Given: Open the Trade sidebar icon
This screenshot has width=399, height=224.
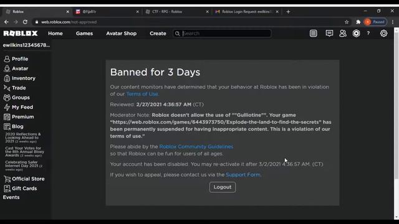Looking at the screenshot, I should click(x=7, y=88).
